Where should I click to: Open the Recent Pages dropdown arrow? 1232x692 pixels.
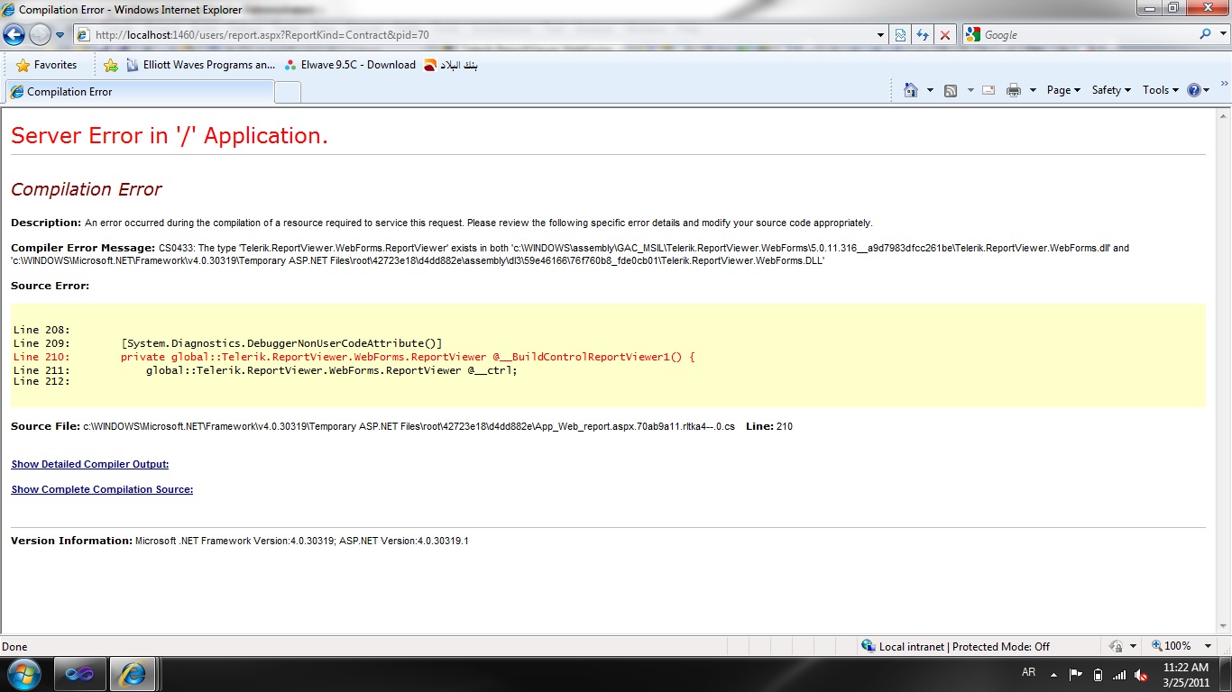click(x=60, y=35)
